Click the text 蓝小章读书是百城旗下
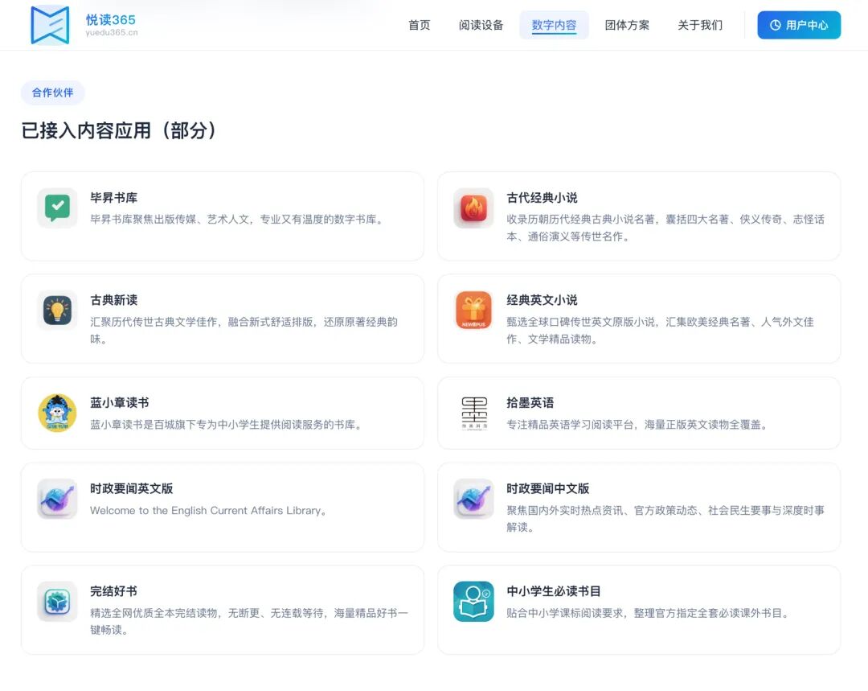The height and width of the screenshot is (691, 868). pos(227,425)
